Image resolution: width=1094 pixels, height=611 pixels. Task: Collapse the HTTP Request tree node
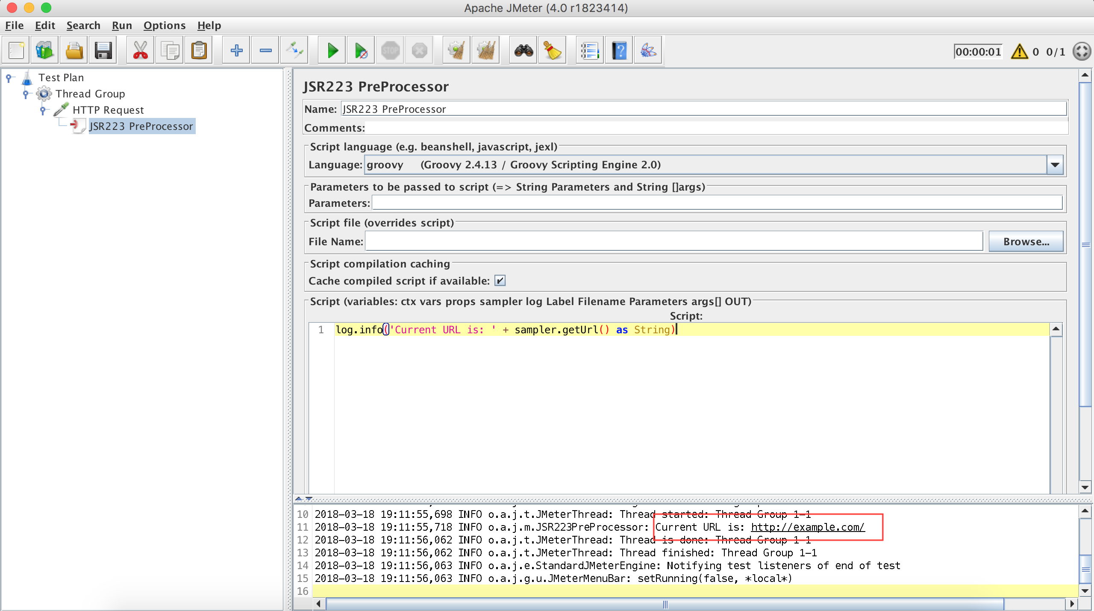(x=43, y=110)
